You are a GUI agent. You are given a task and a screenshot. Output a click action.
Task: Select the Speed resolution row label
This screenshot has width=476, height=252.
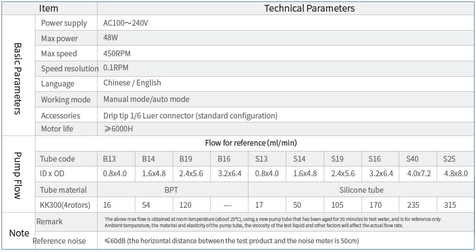pos(69,68)
